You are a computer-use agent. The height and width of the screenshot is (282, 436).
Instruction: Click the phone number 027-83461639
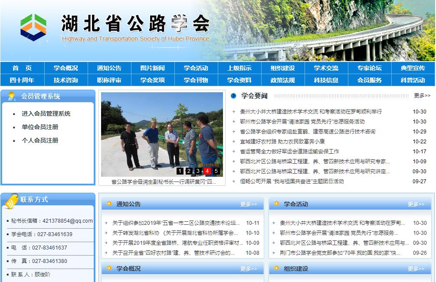[55, 234]
